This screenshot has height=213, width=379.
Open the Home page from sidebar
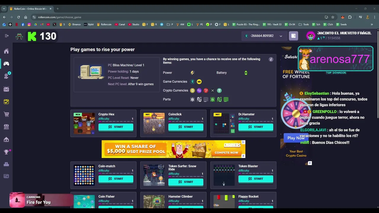point(6,51)
